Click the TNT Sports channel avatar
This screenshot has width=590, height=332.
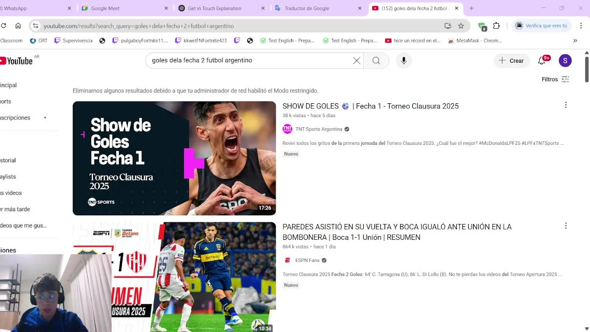pyautogui.click(x=287, y=129)
